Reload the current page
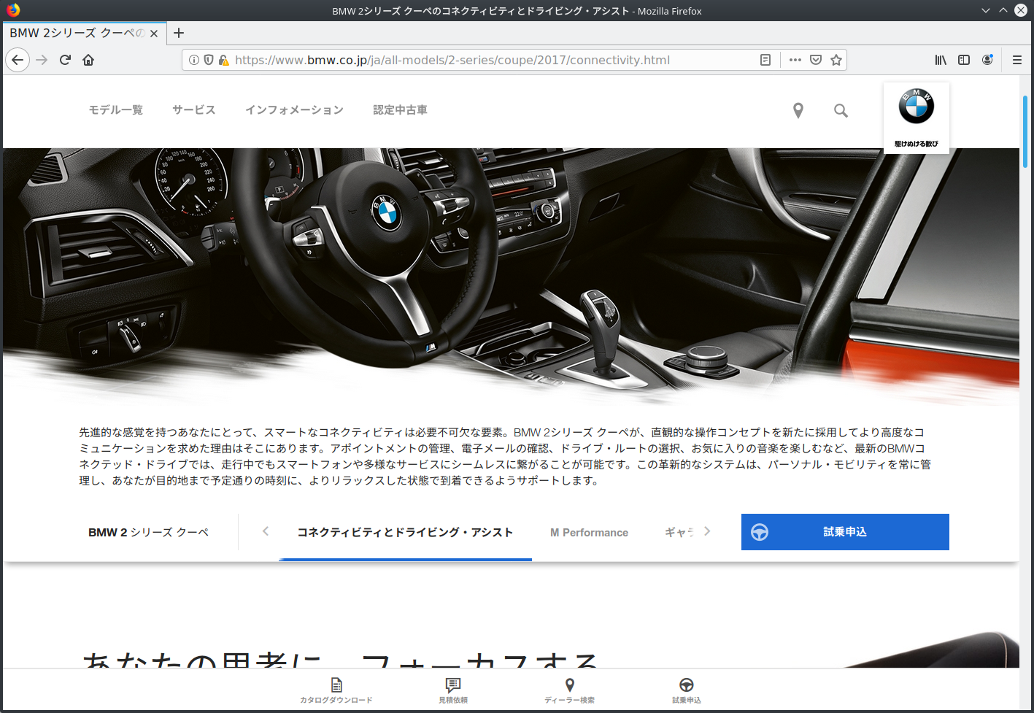This screenshot has height=713, width=1034. pos(65,60)
